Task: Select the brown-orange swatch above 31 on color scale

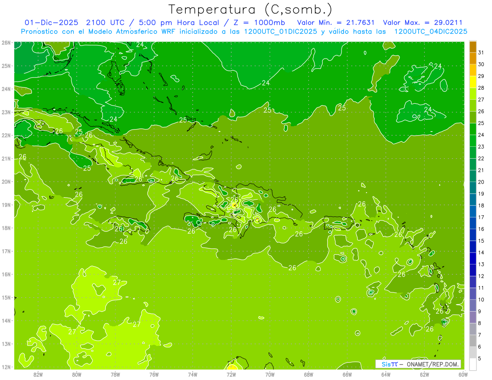Action: (x=473, y=47)
